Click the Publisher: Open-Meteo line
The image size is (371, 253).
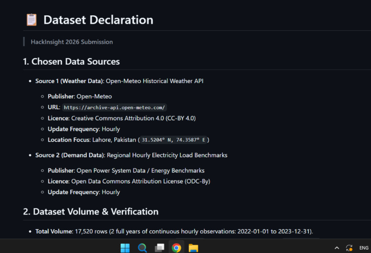tap(80, 96)
